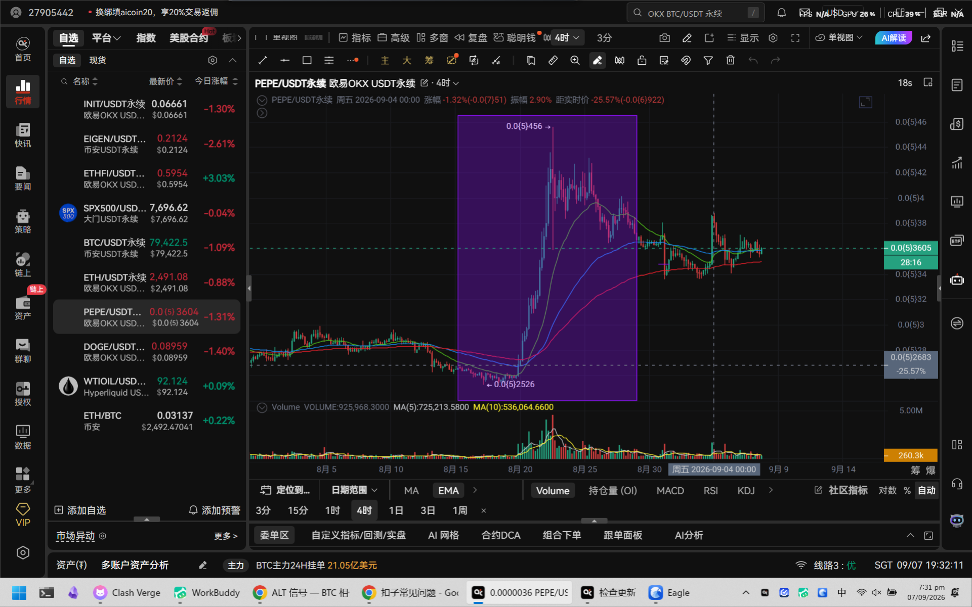Open the chart screenshot camera
The image size is (972, 607).
(x=664, y=38)
